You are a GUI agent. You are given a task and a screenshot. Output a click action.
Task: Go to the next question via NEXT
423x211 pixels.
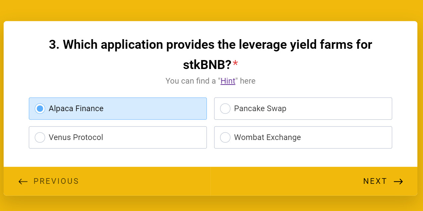[375, 181]
